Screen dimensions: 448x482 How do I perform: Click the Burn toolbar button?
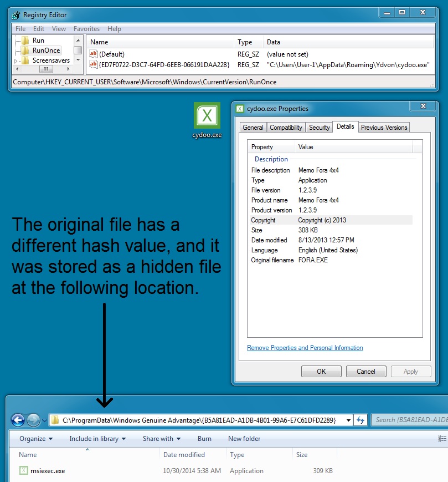pos(204,439)
